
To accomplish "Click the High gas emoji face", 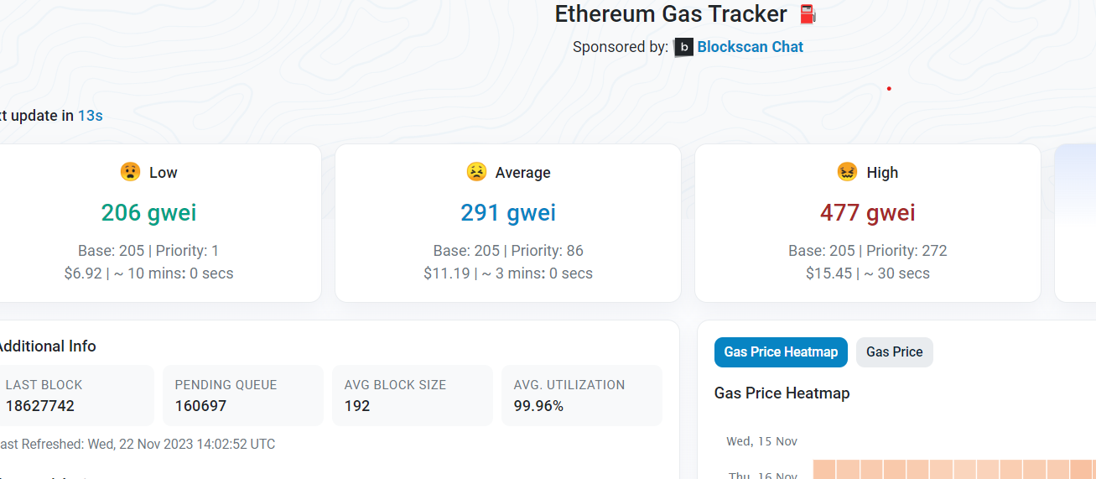I will (x=847, y=172).
